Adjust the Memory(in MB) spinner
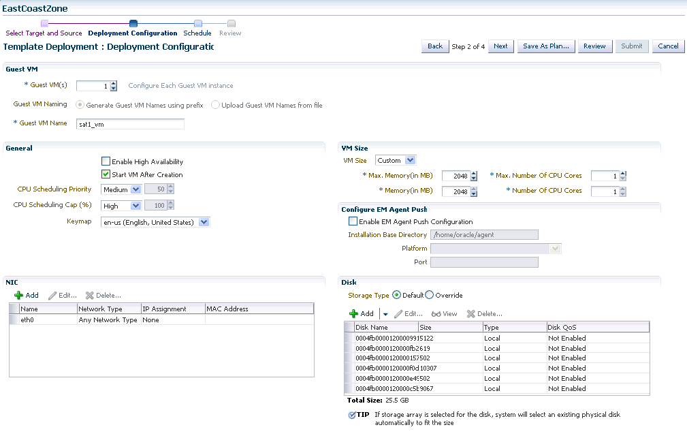The image size is (687, 438). 474,191
